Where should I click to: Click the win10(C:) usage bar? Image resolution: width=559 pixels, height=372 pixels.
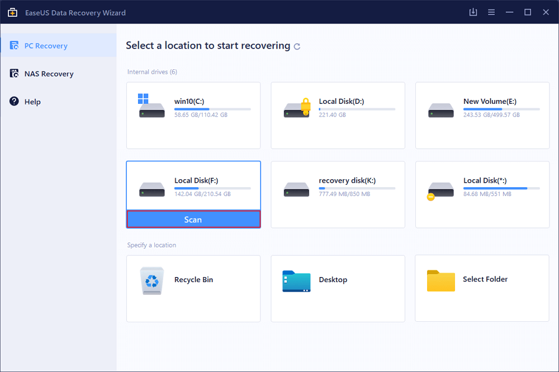click(212, 109)
